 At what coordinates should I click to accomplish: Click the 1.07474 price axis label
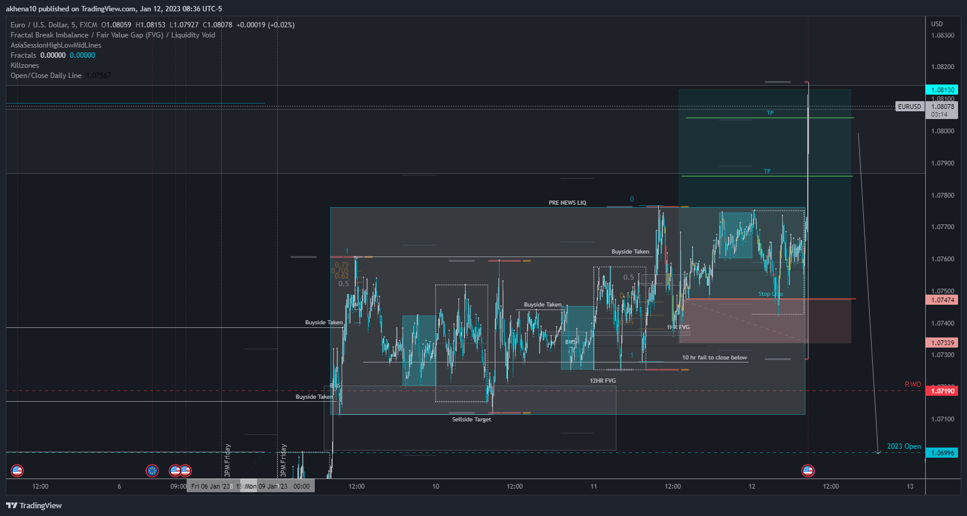point(942,300)
